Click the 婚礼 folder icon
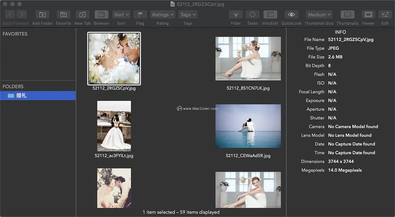This screenshot has width=395, height=217. (x=11, y=96)
